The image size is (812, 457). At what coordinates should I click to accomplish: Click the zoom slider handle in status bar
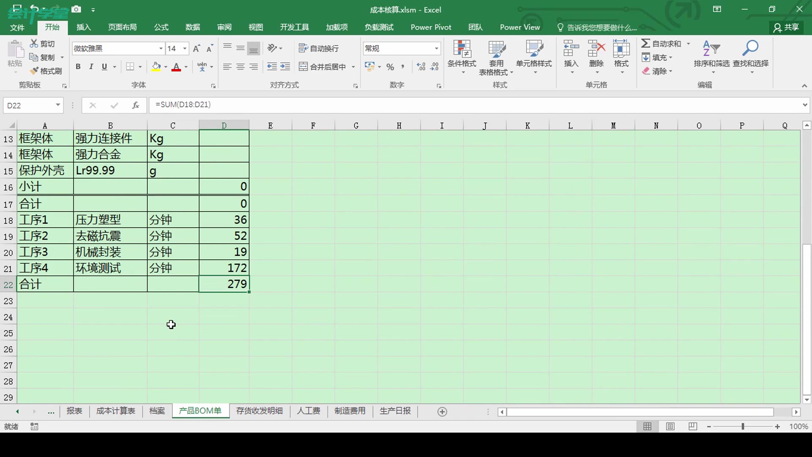[743, 427]
